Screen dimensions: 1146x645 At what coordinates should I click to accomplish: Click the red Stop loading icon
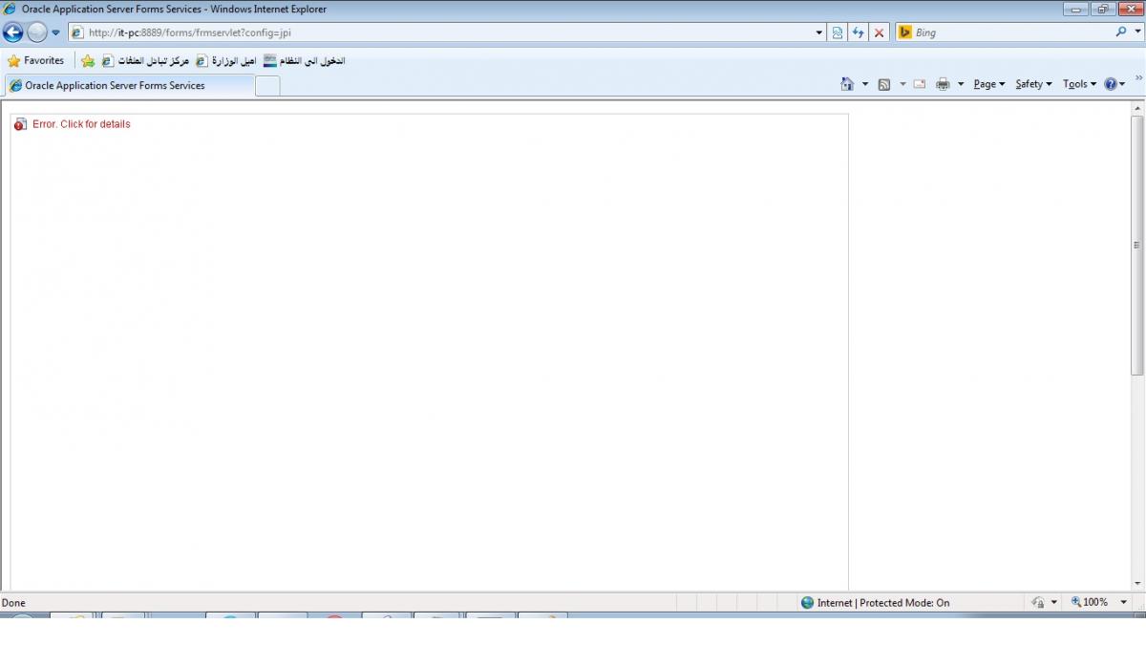[880, 32]
